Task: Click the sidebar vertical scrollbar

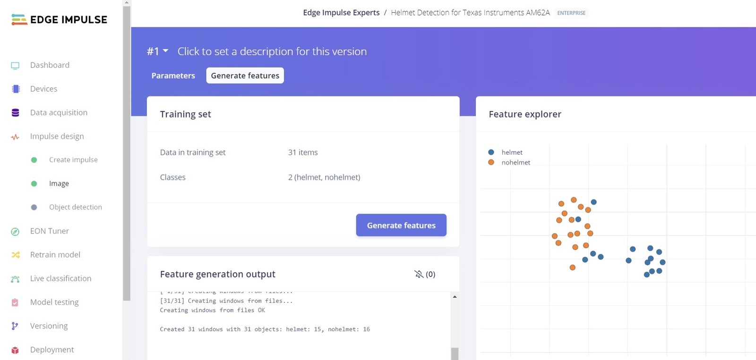Action: coord(126,153)
